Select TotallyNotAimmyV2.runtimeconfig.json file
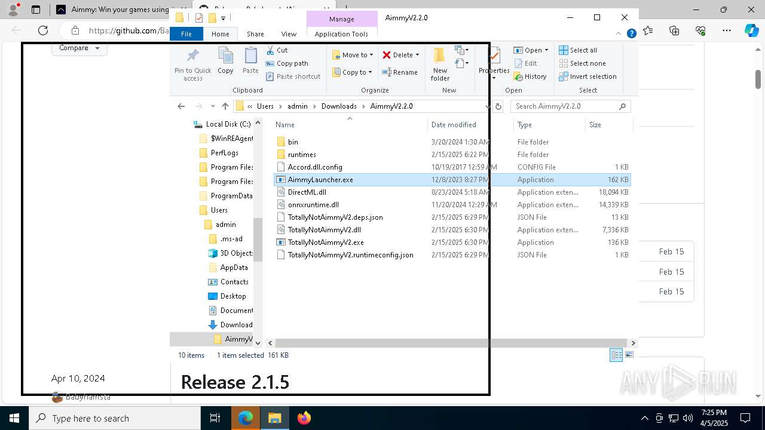 pyautogui.click(x=452, y=255)
